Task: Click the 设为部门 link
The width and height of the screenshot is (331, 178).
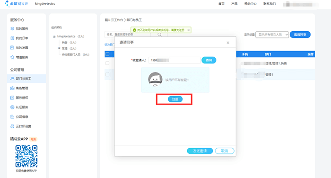Action: tap(110, 44)
